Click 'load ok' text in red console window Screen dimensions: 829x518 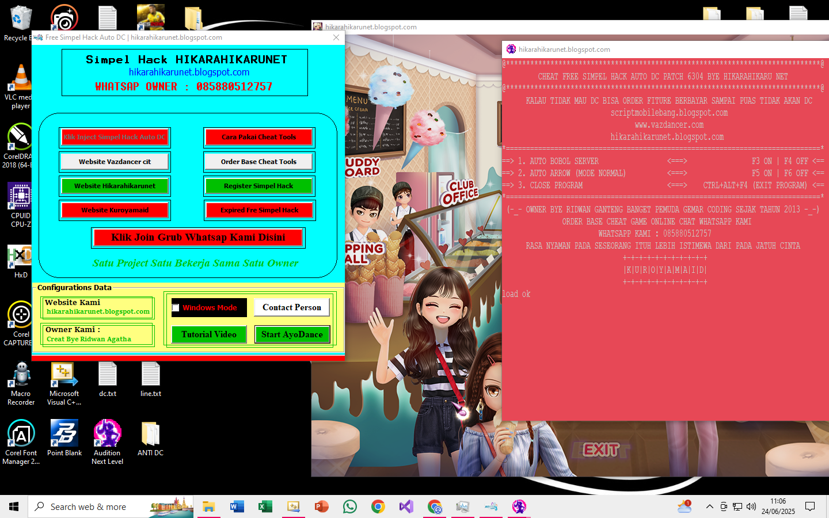(516, 294)
